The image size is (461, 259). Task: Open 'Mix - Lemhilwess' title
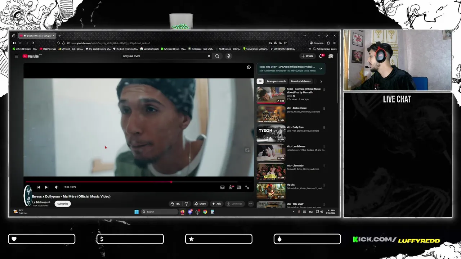coord(296,146)
